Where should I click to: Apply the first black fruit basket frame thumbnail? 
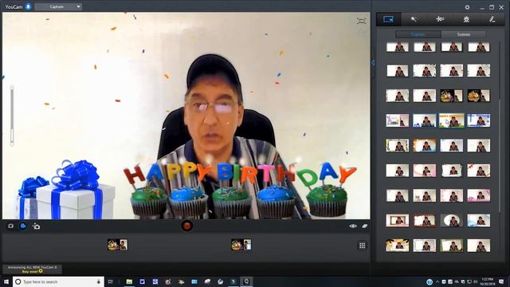[x=452, y=96]
